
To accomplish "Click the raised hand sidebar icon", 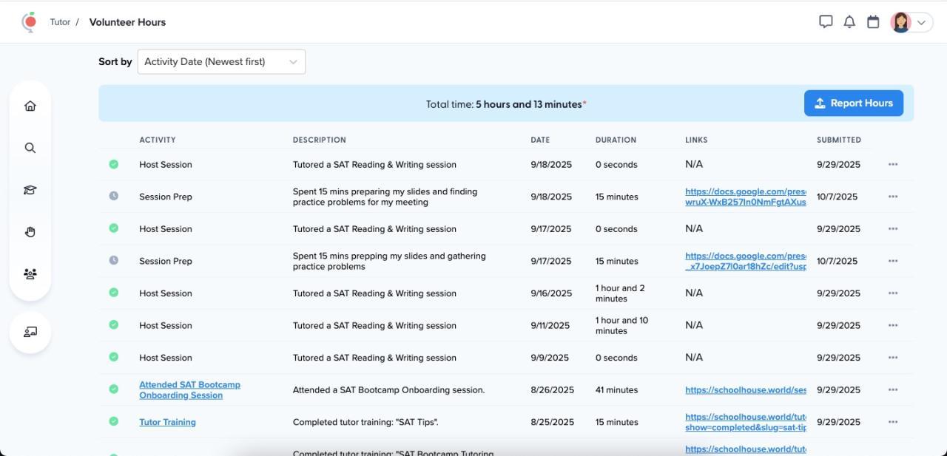I will tap(30, 232).
